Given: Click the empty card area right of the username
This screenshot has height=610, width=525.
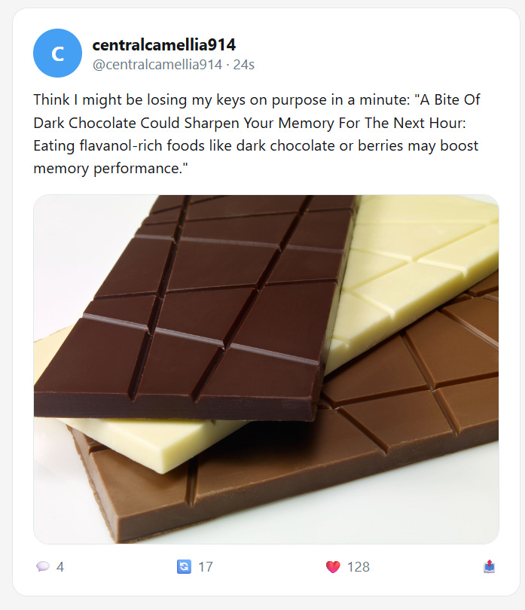Looking at the screenshot, I should point(381,53).
